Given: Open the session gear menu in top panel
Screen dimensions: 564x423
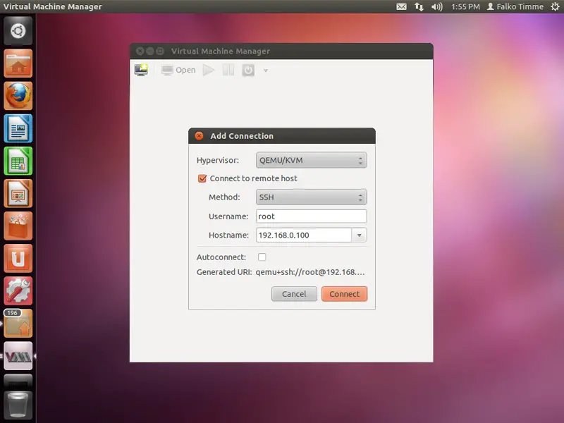Looking at the screenshot, I should (555, 6).
